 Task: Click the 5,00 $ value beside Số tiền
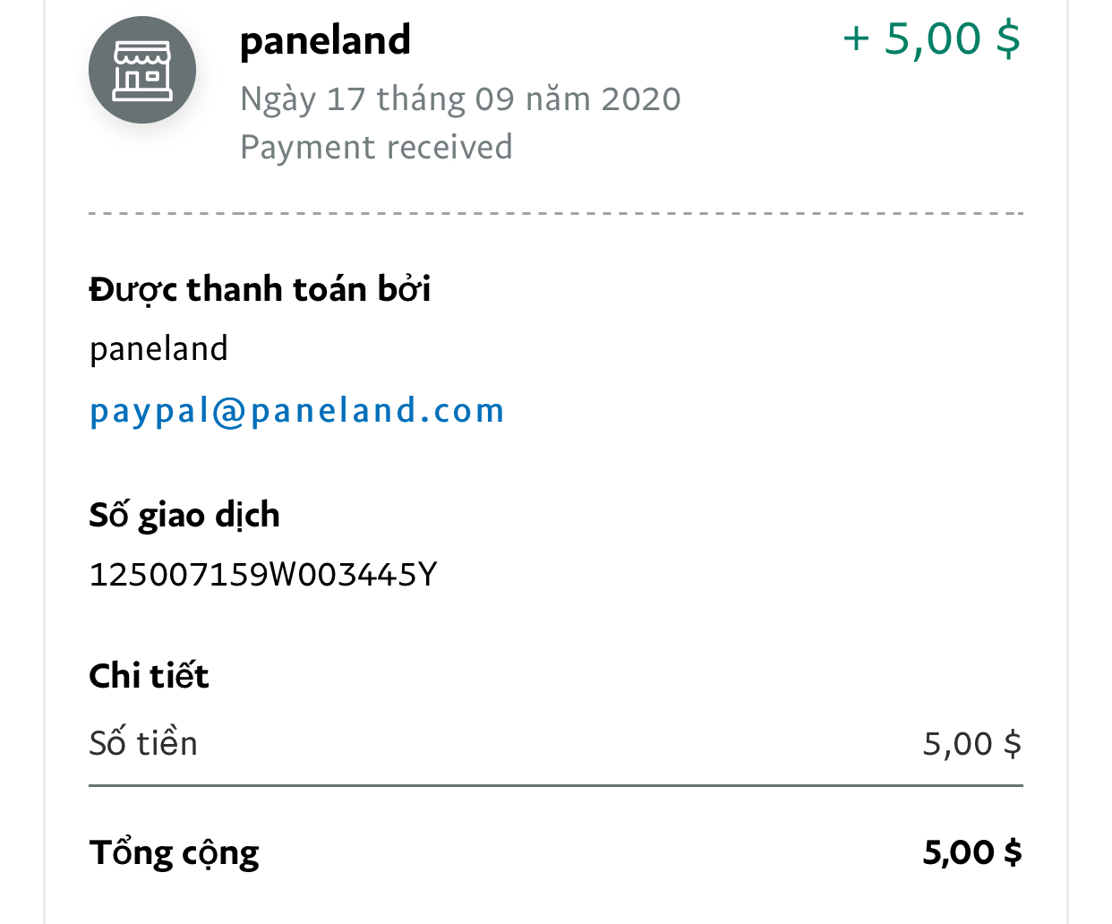click(971, 743)
